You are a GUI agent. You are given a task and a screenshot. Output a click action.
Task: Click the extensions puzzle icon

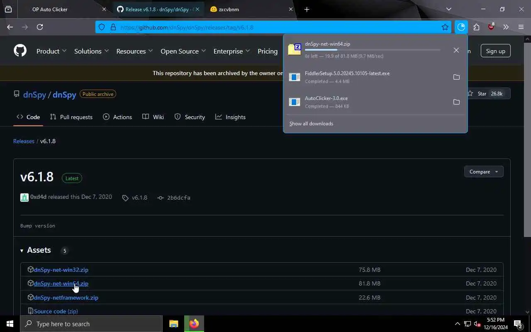point(476,27)
